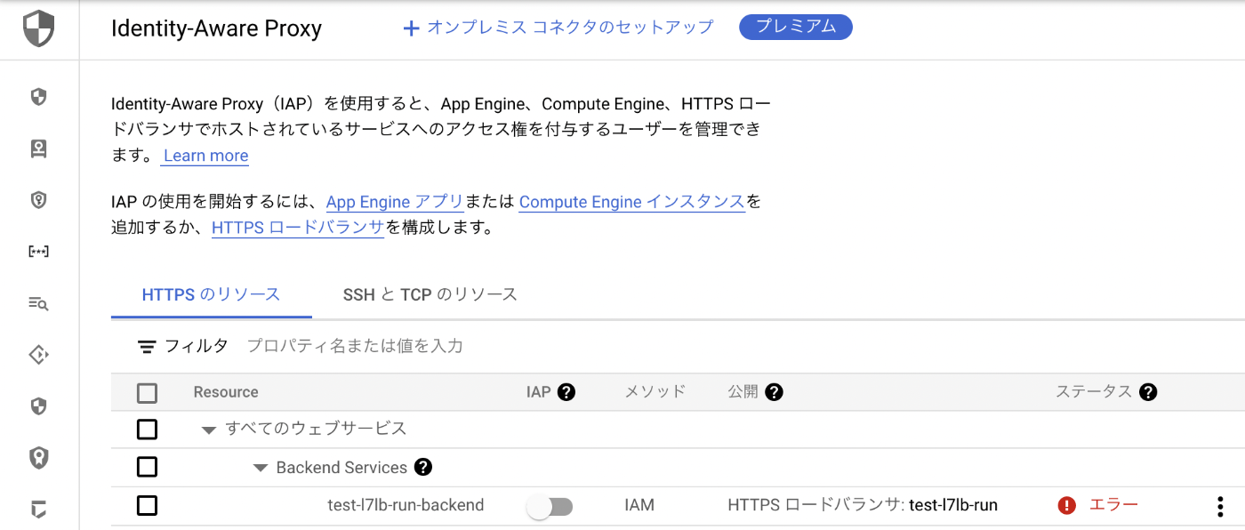The image size is (1245, 530).
Task: Open the shield icon below the diamond icon
Action: (38, 406)
